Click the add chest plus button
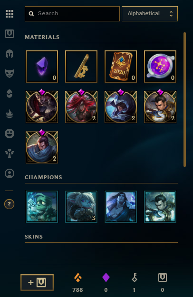Image resolution: width=193 pixels, height=297 pixels. 37,282
